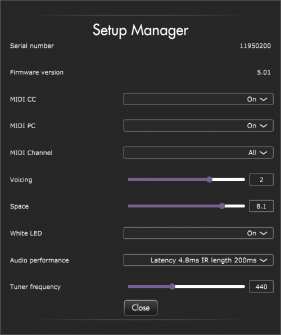Image resolution: width=281 pixels, height=335 pixels.
Task: Click the Space slider handle
Action: [222, 206]
